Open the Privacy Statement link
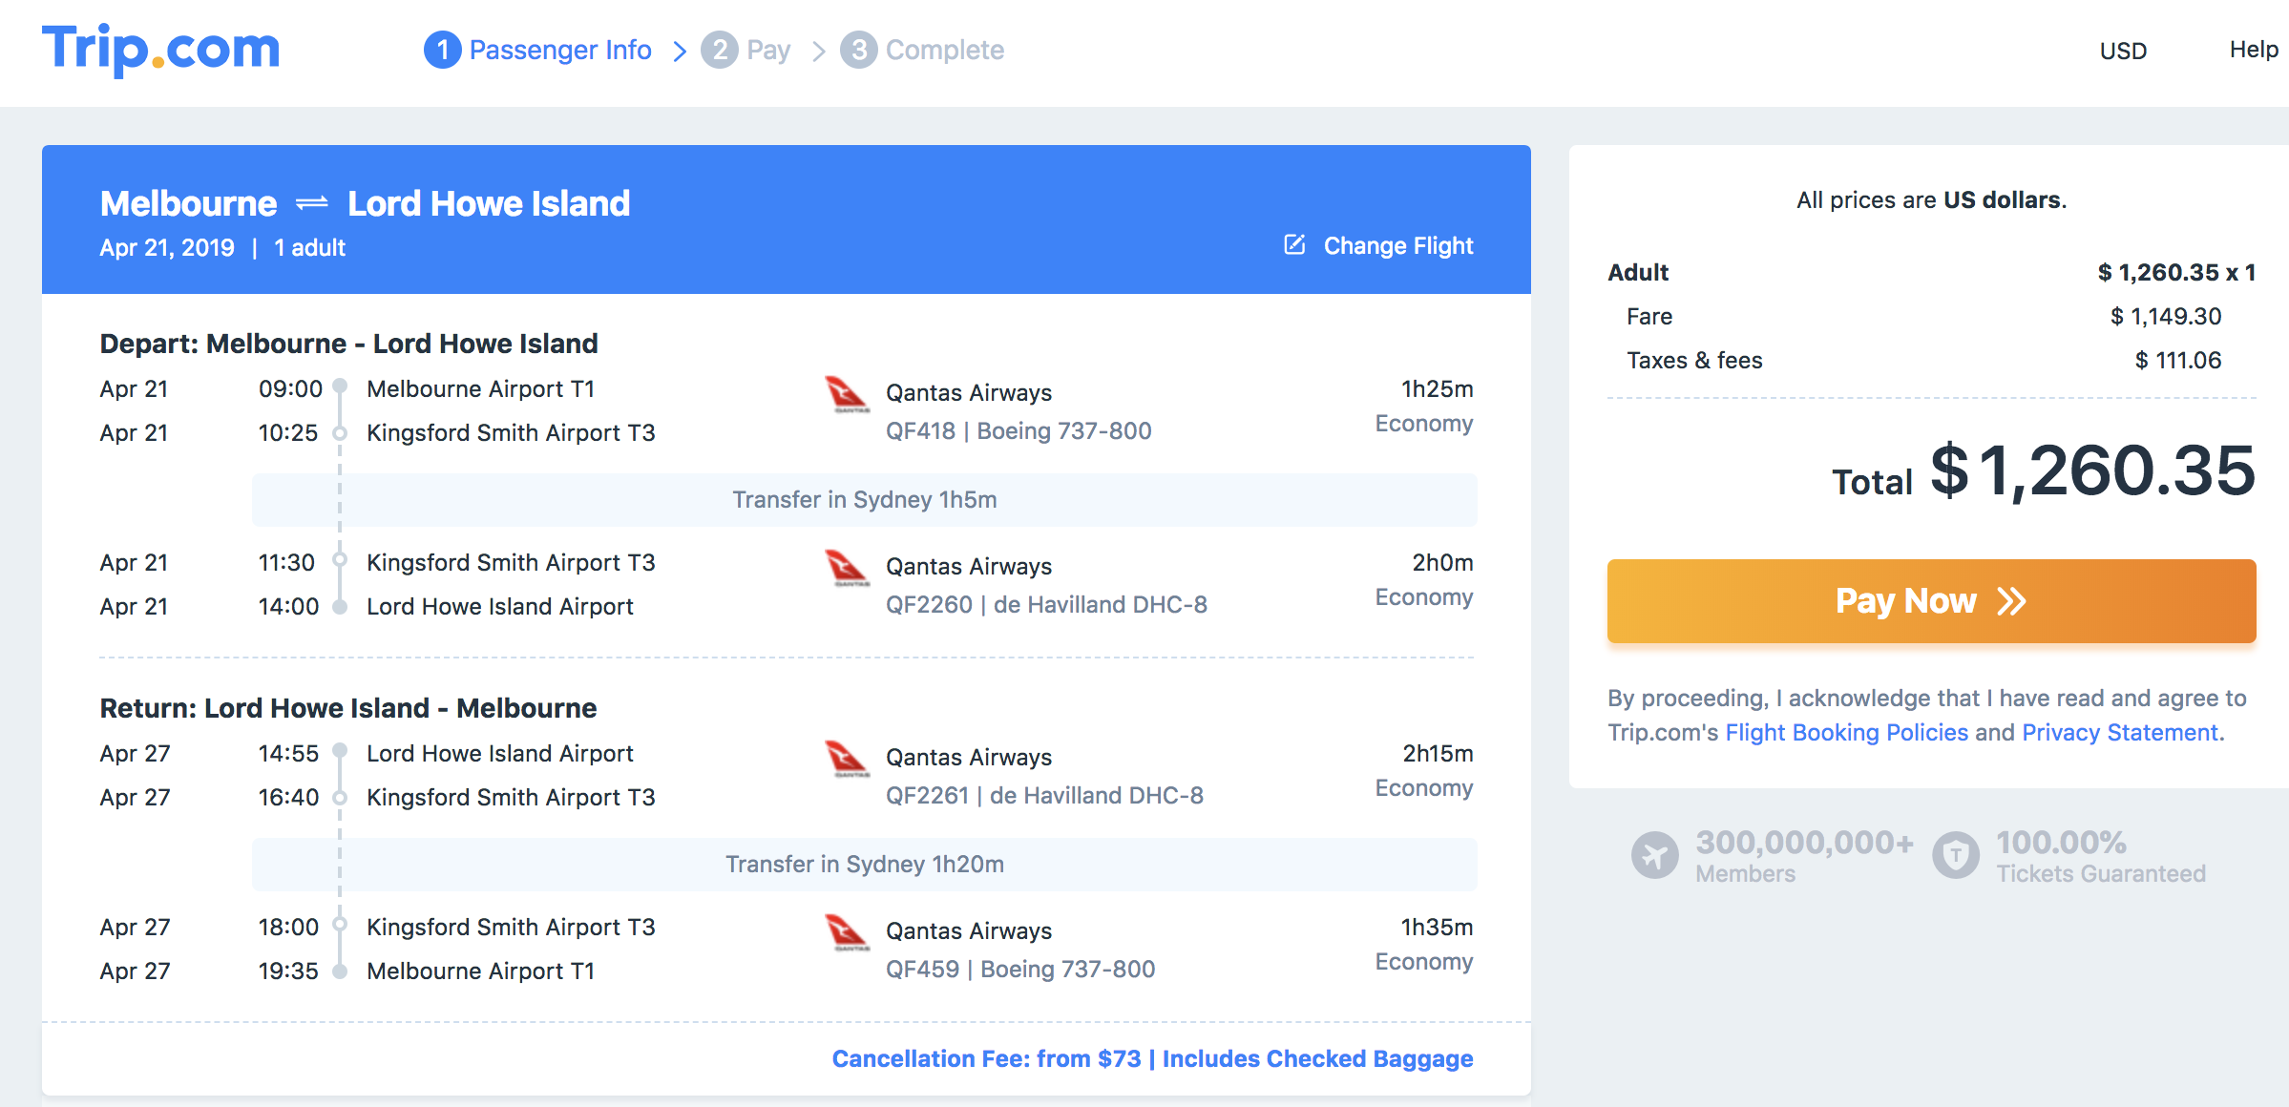Viewport: 2289px width, 1107px height. coord(2119,732)
